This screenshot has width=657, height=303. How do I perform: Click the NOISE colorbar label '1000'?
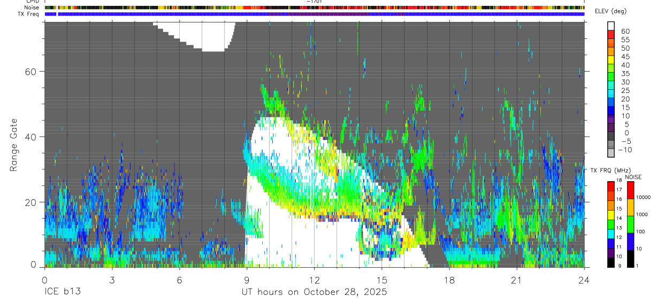(643, 214)
